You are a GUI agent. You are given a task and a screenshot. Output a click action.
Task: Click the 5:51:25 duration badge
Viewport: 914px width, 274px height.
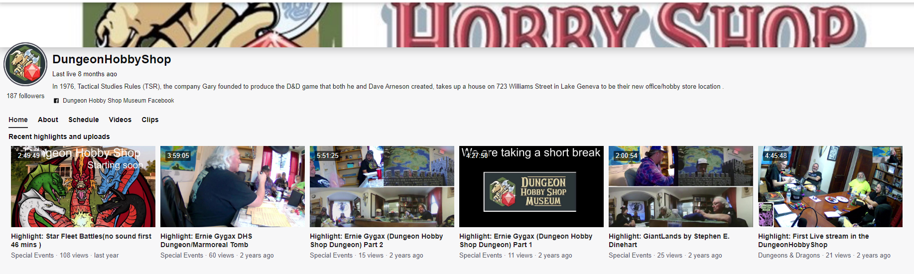point(328,156)
